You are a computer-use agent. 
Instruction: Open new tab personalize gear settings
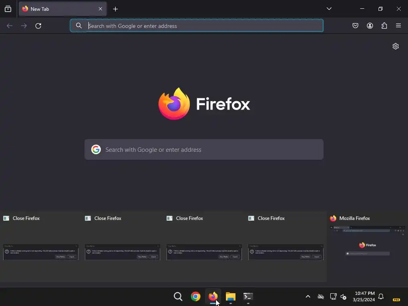click(396, 46)
